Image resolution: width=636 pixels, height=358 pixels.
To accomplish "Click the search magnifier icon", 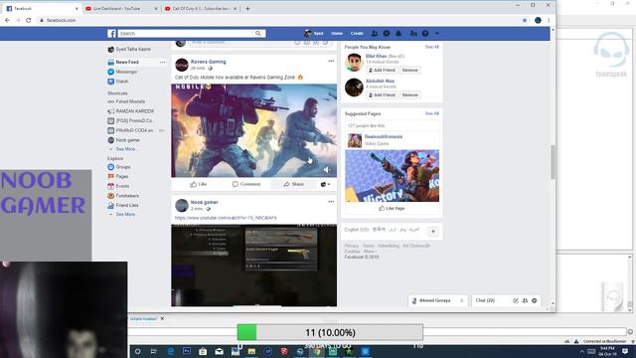I will pos(258,33).
